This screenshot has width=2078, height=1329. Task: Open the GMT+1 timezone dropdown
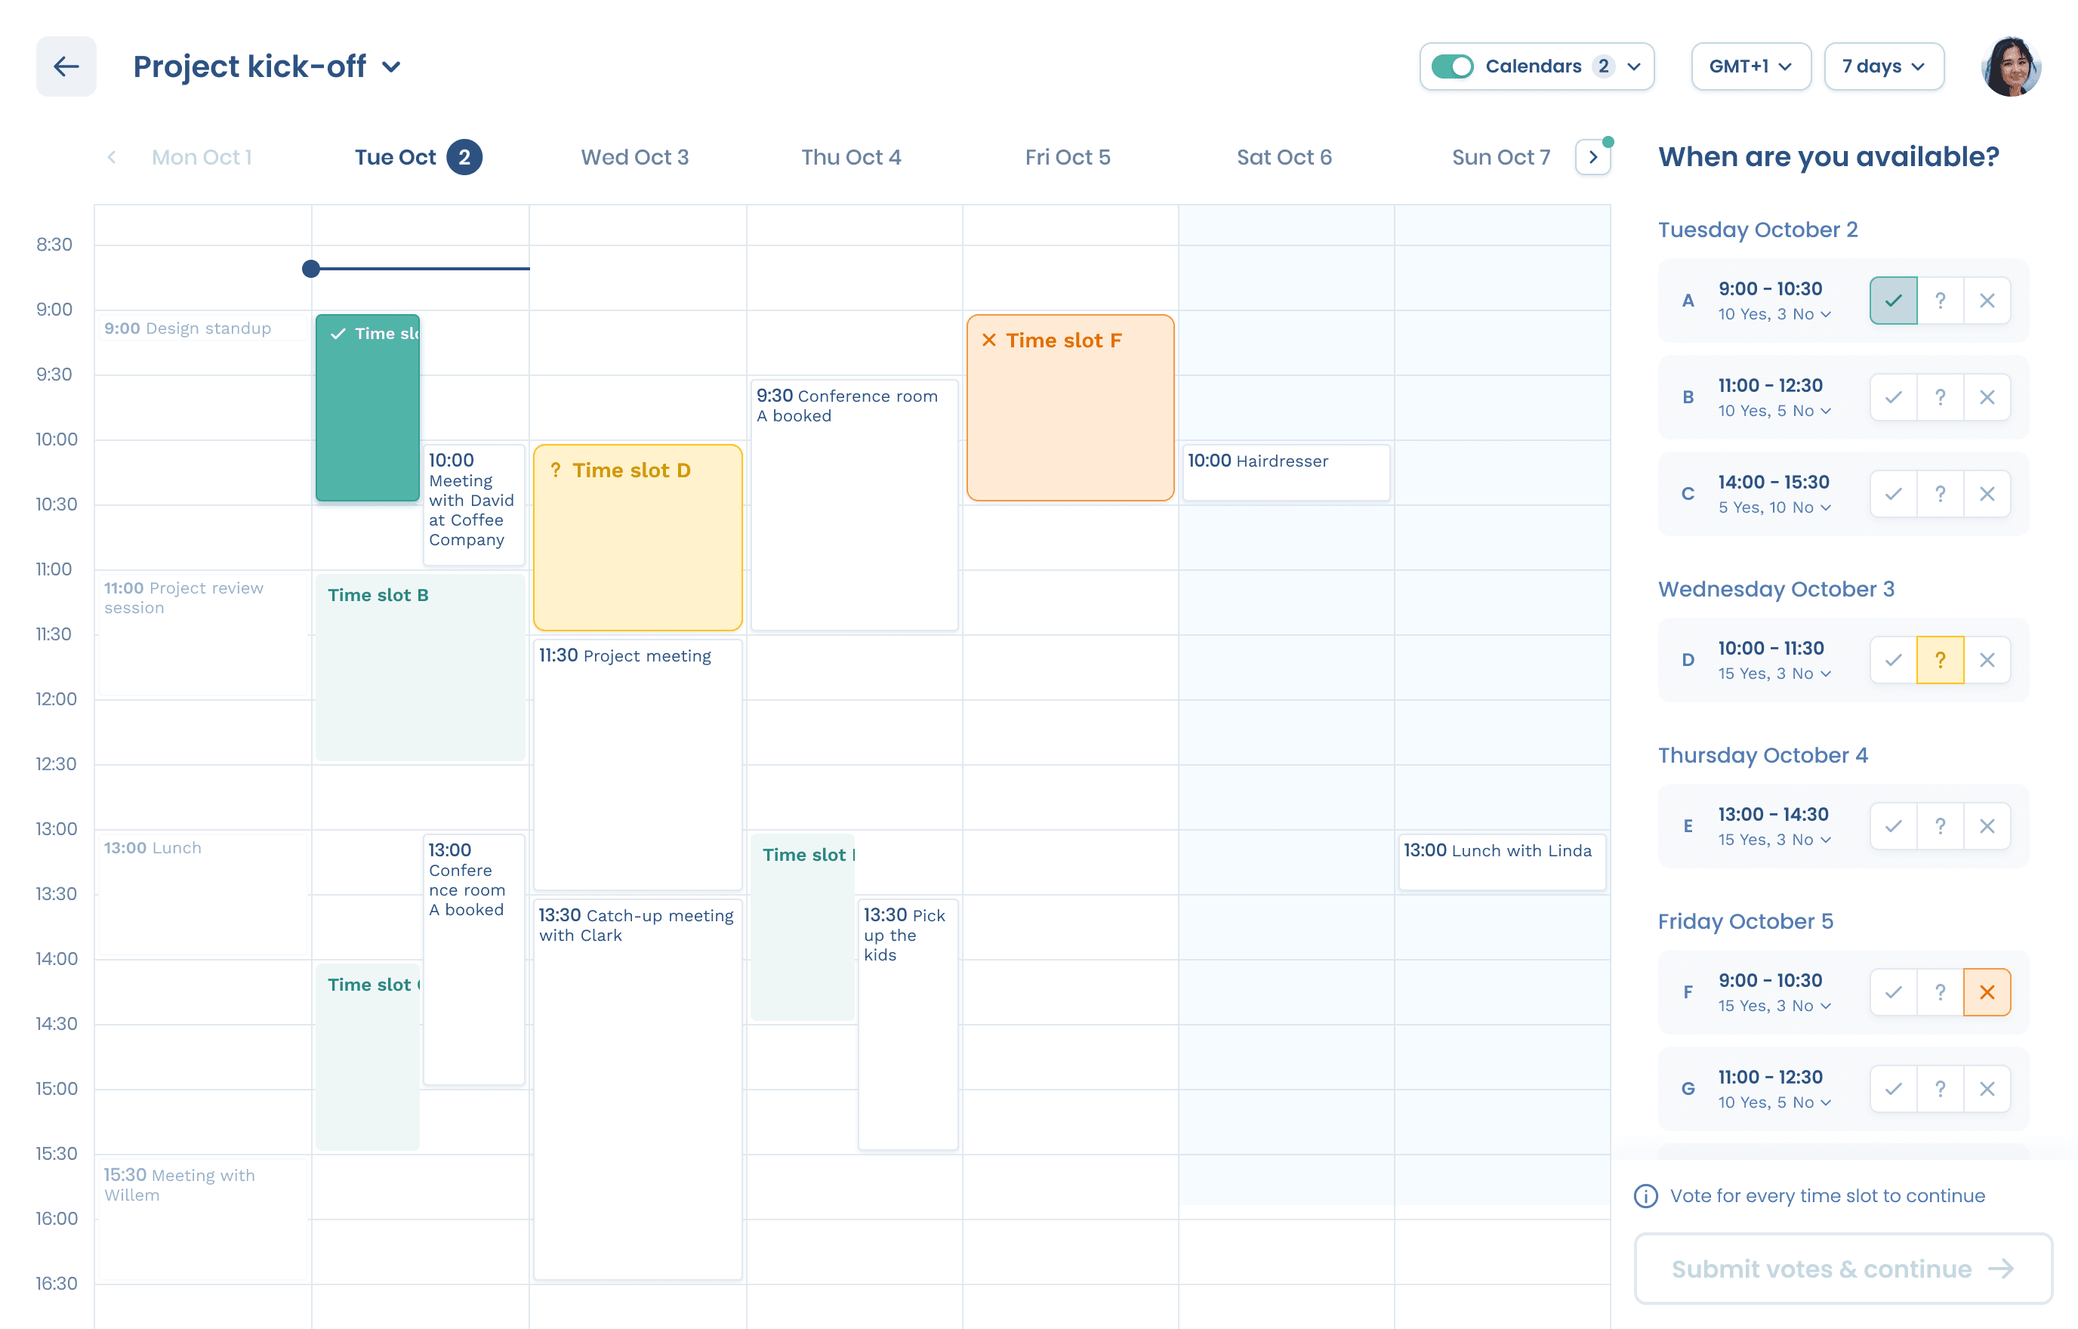1750,66
